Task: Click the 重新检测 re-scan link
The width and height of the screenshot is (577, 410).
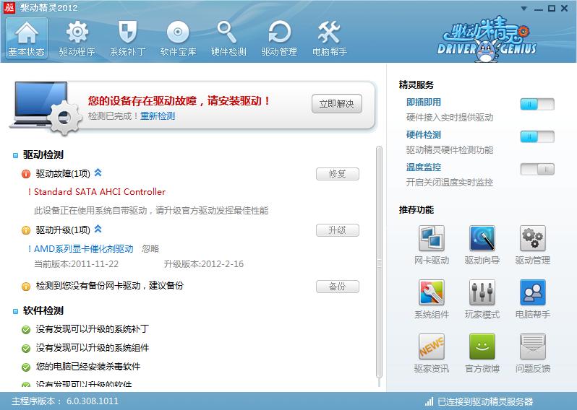Action: click(158, 116)
